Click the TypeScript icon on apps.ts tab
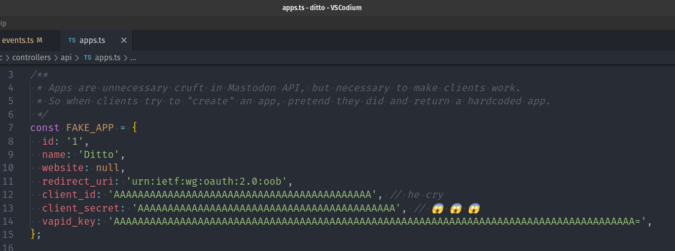Screen dimensions: 675x251 (72, 40)
